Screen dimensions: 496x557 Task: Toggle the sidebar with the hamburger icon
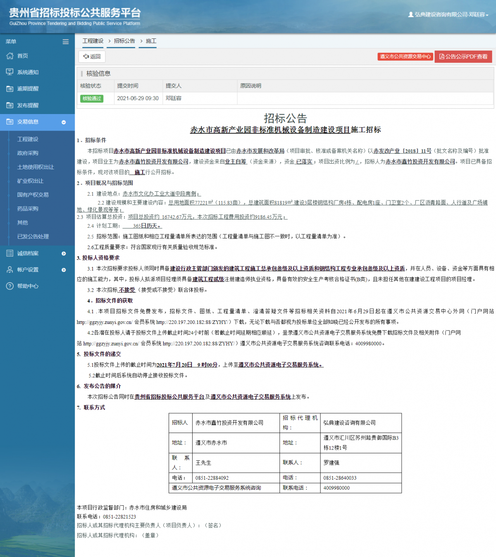click(x=66, y=41)
